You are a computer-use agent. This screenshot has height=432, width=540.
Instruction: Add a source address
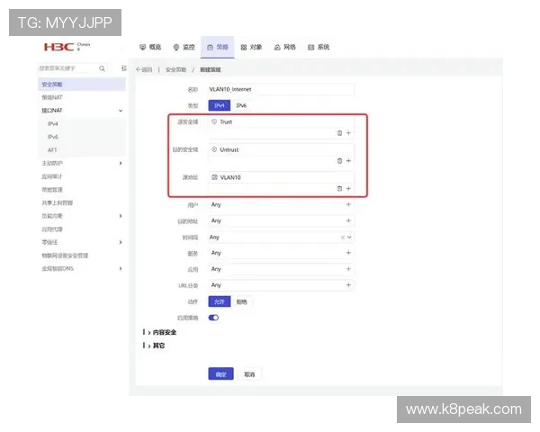click(x=348, y=188)
